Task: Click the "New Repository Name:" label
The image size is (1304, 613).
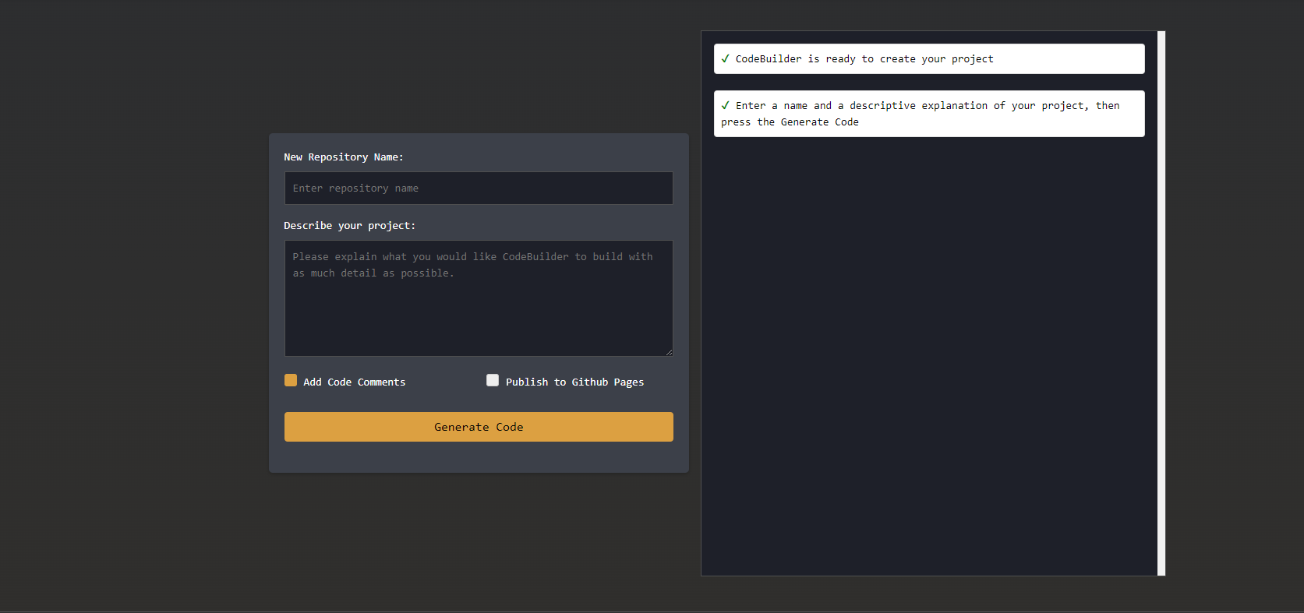Action: click(x=344, y=157)
